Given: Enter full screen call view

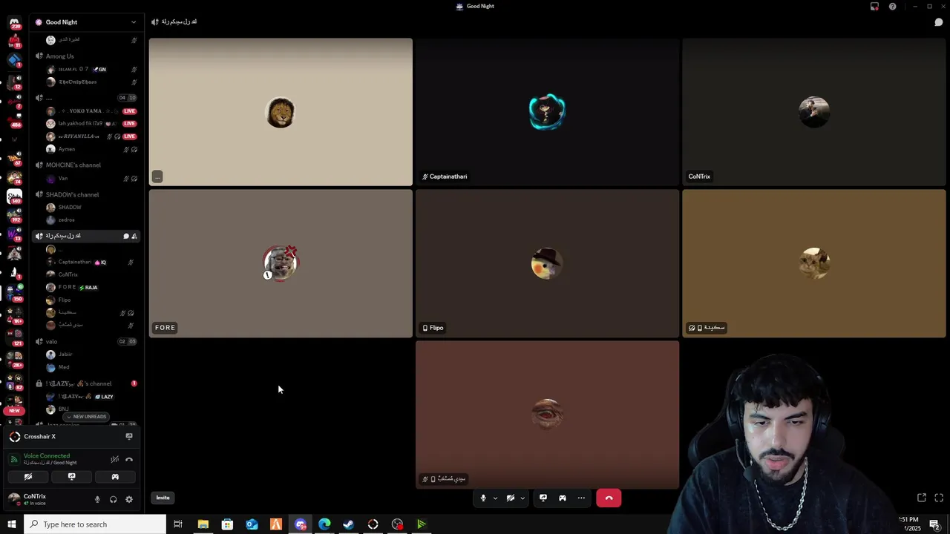Looking at the screenshot, I should (x=939, y=498).
